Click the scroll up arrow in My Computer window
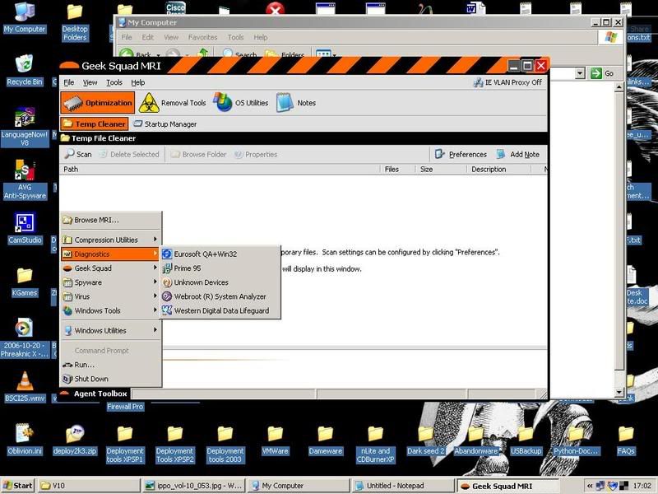This screenshot has height=494, width=658. [619, 87]
